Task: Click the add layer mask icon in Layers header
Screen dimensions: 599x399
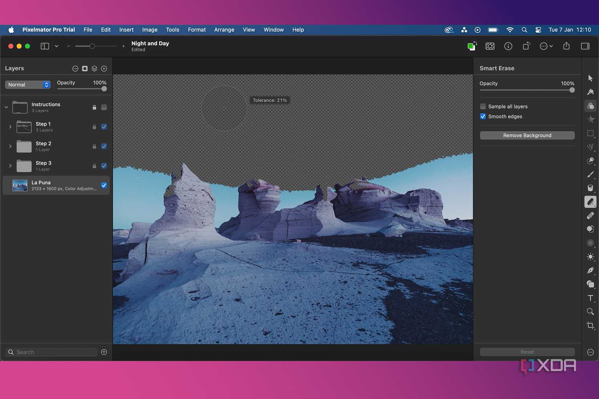Action: coord(85,68)
